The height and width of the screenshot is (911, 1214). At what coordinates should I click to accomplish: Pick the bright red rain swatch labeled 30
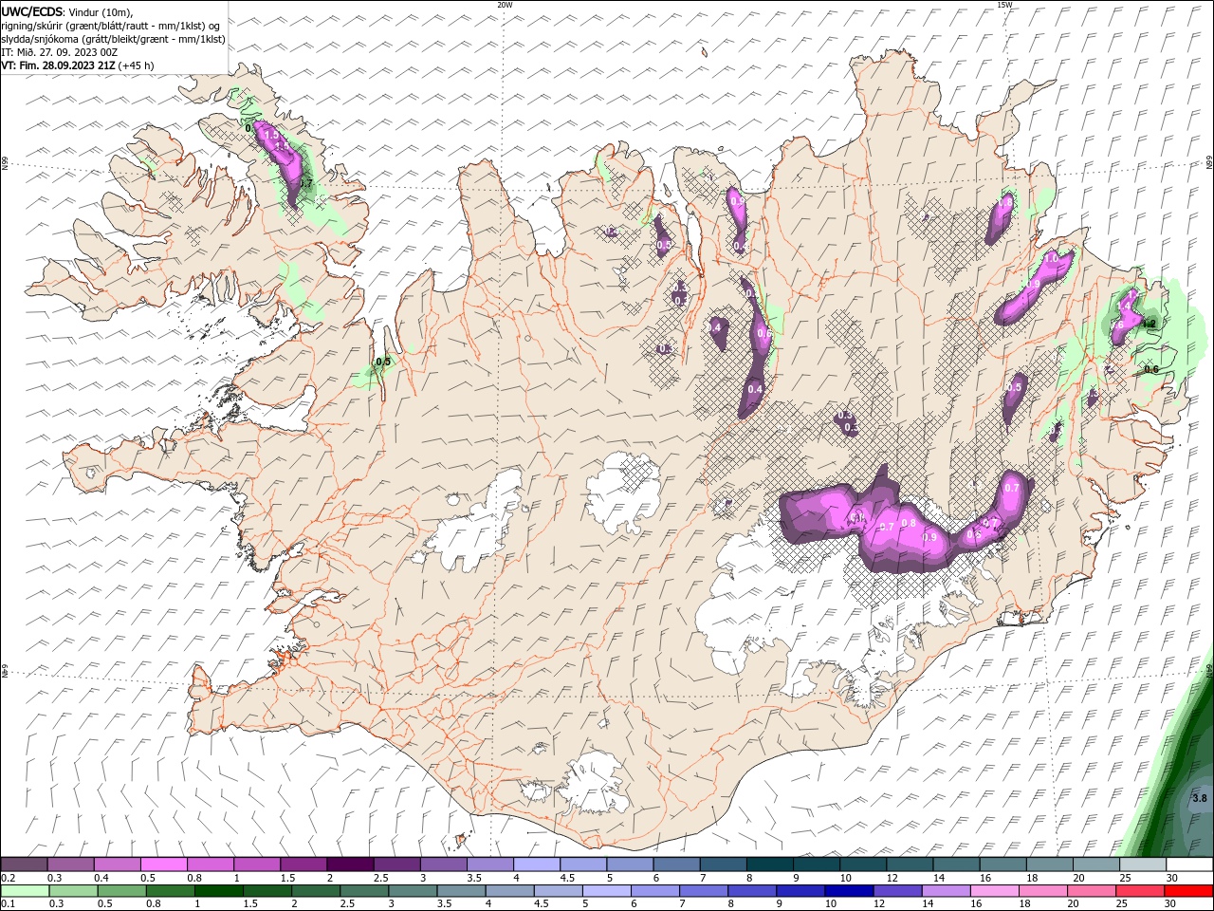pos(1188,891)
